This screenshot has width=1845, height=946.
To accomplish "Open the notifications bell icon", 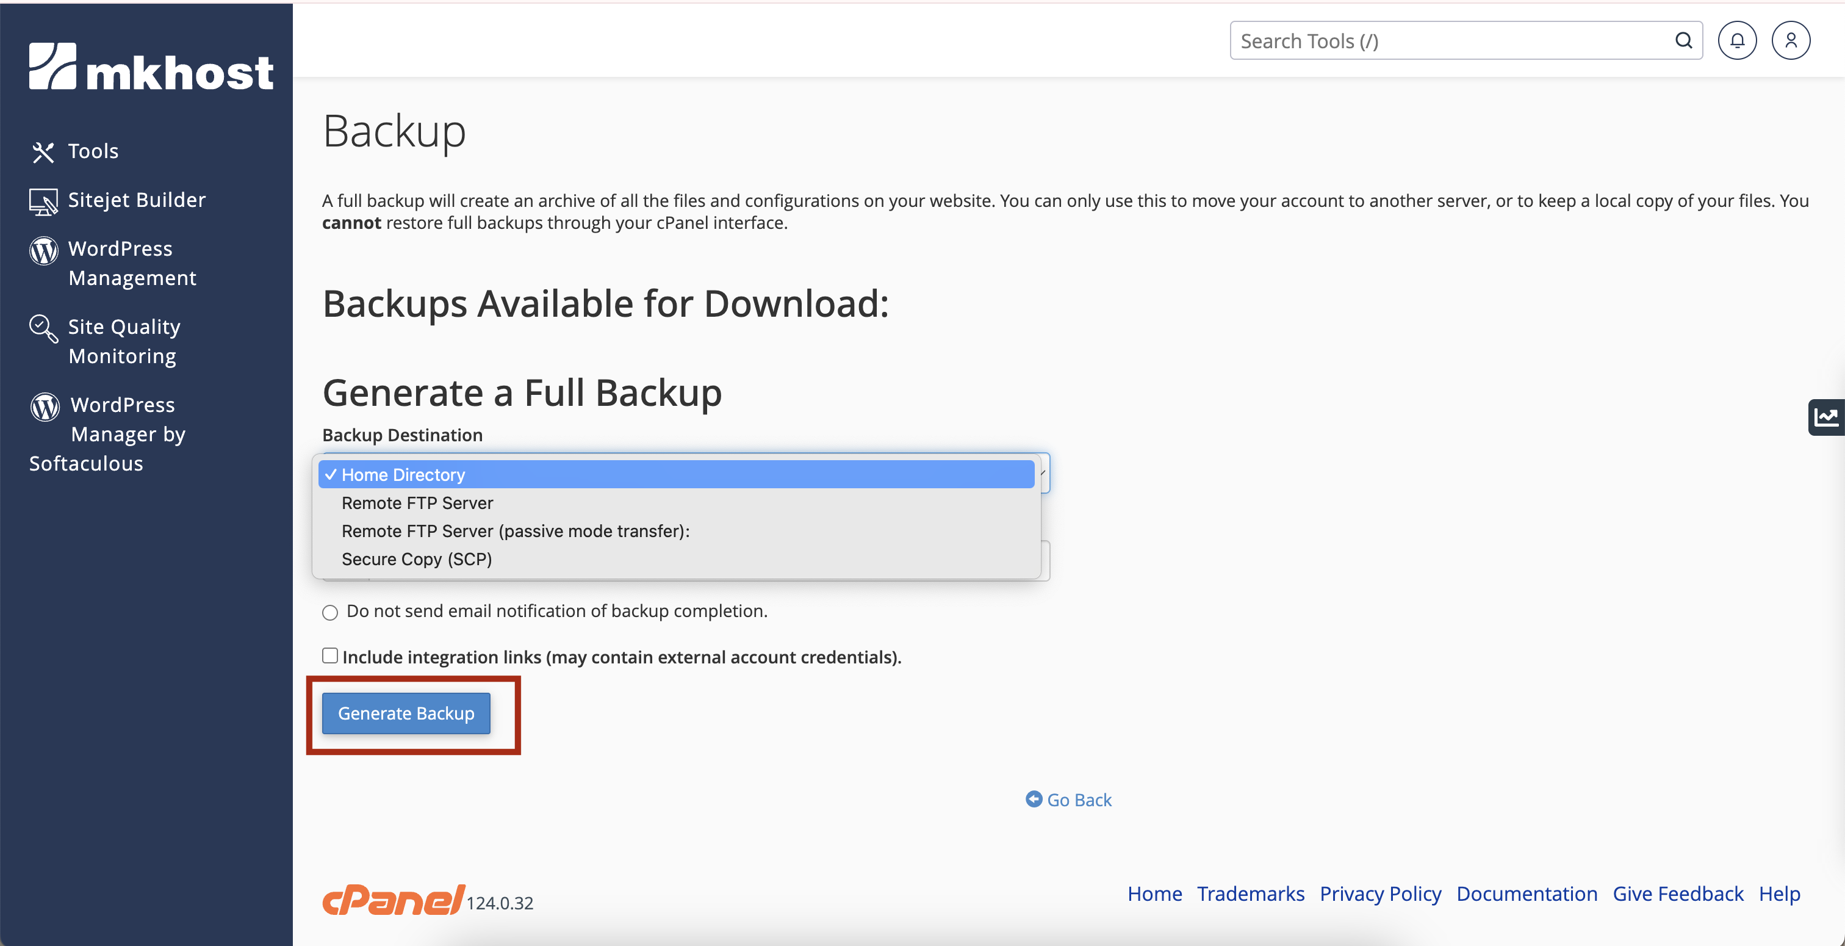I will 1736,41.
